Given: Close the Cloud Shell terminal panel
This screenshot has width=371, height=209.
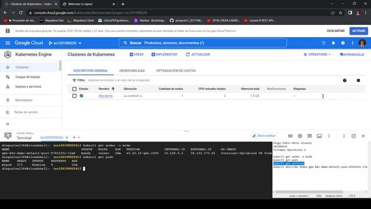Looking at the screenshot, I should (x=363, y=136).
